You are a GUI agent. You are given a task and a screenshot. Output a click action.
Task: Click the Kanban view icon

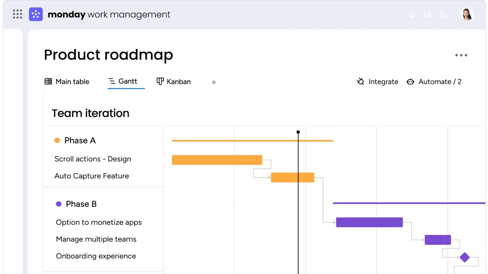coord(160,81)
